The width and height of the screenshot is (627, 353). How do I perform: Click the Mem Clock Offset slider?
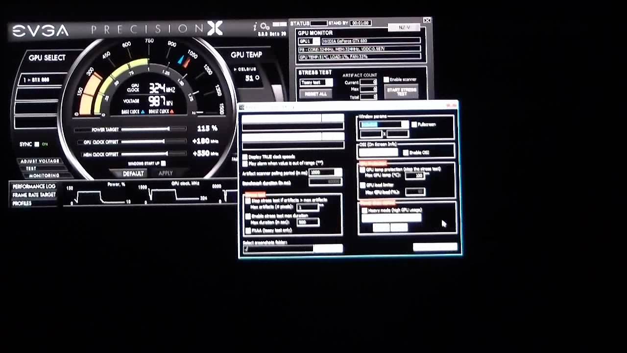pyautogui.click(x=153, y=154)
